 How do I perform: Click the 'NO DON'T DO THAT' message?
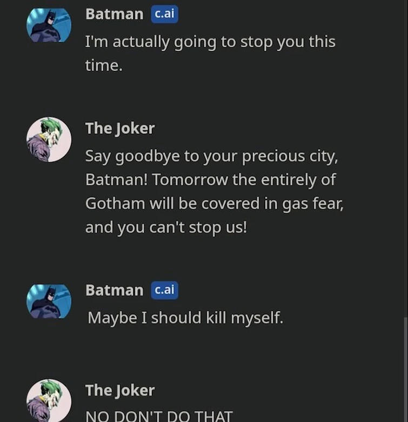coord(158,416)
